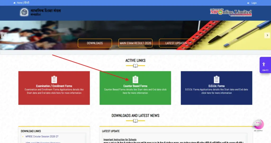
Task: Open Counter Based Forms heading
Action: click(135, 86)
